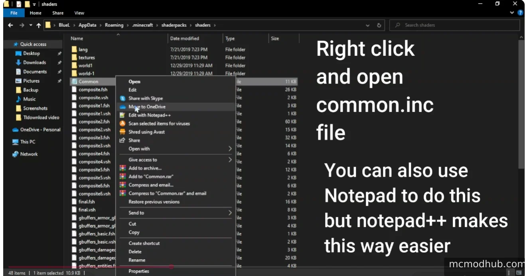
Task: Open the address bar history dropdown
Action: (x=367, y=25)
